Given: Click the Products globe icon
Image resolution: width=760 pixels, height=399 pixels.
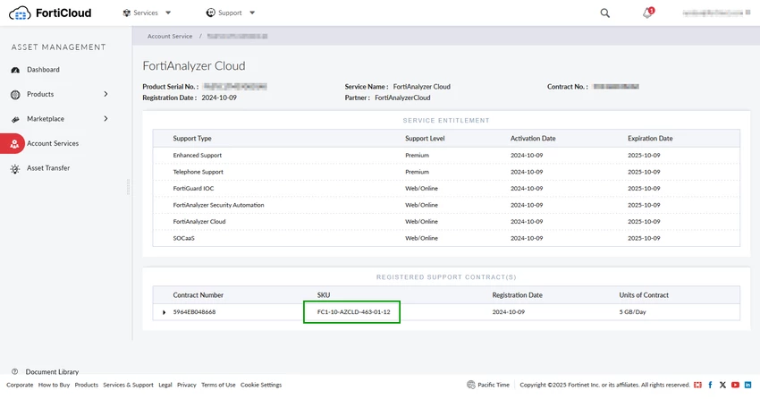Looking at the screenshot, I should 15,95.
